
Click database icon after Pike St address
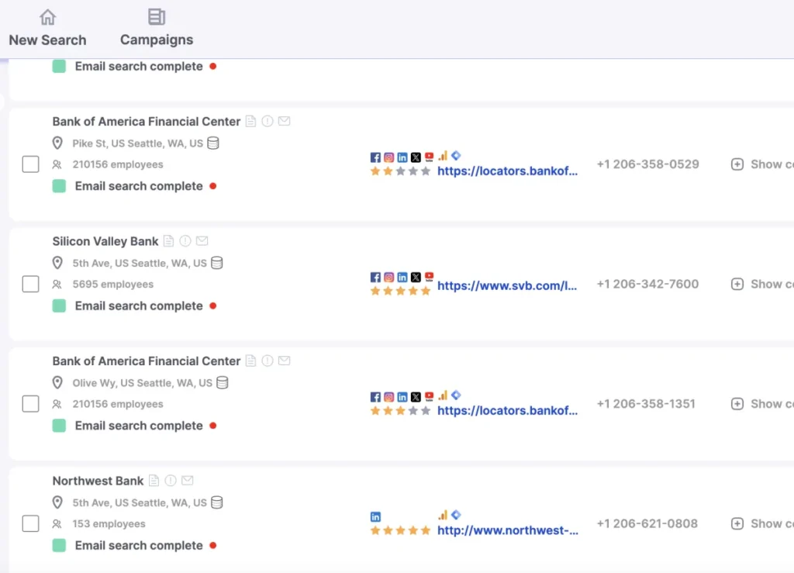[213, 143]
